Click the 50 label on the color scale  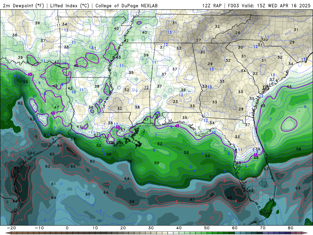207,228
